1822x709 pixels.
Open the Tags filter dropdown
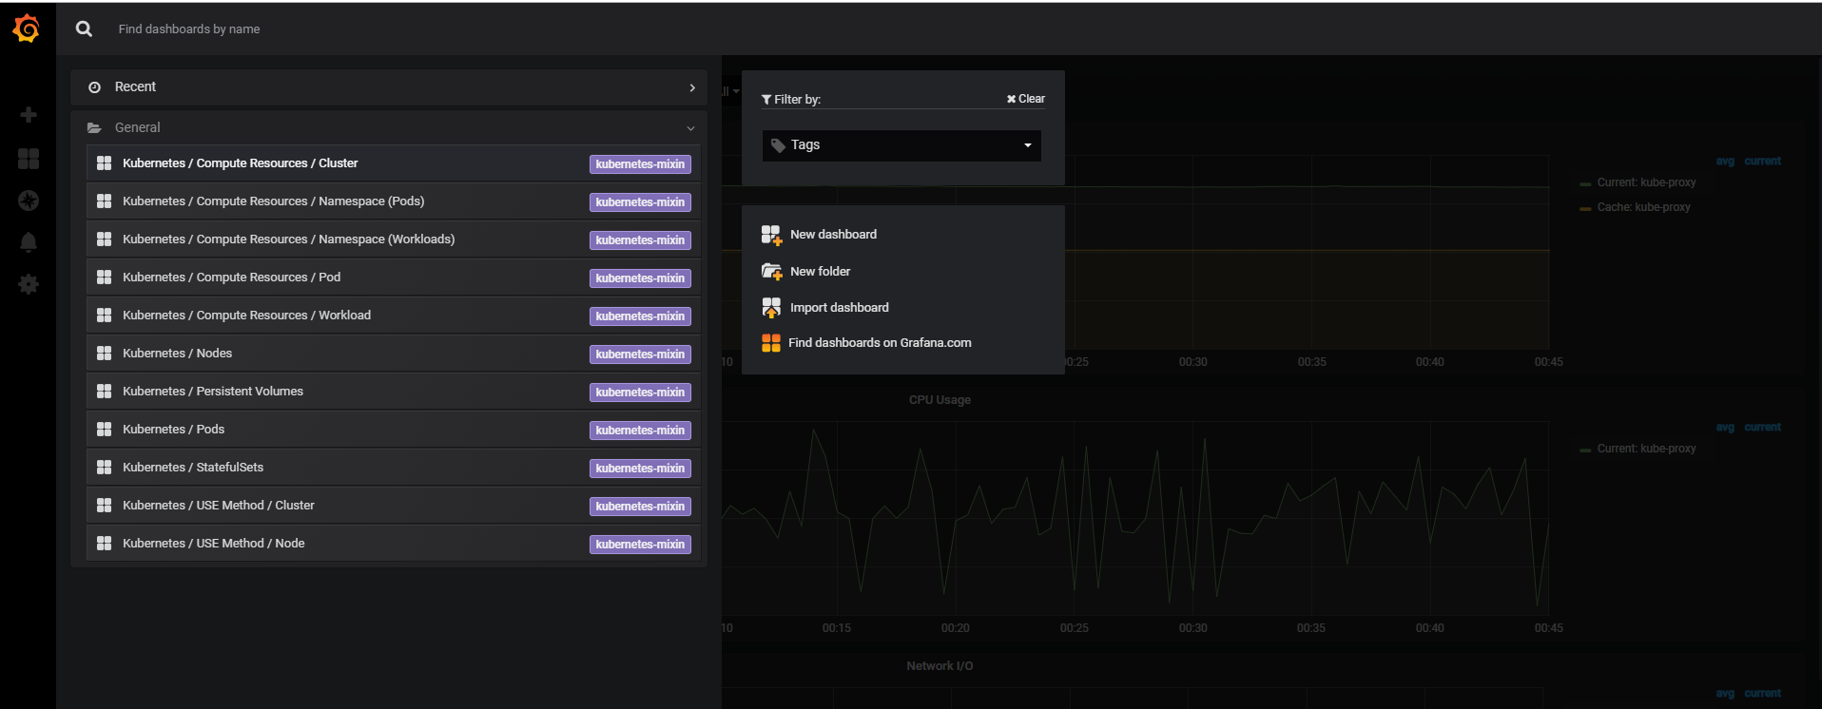click(x=901, y=145)
